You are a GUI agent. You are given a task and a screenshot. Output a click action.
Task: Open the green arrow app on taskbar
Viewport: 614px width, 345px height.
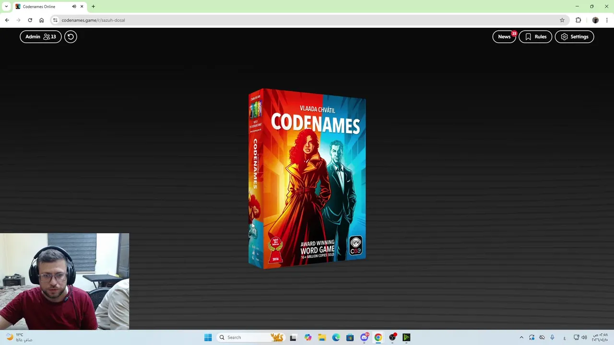[406, 337]
